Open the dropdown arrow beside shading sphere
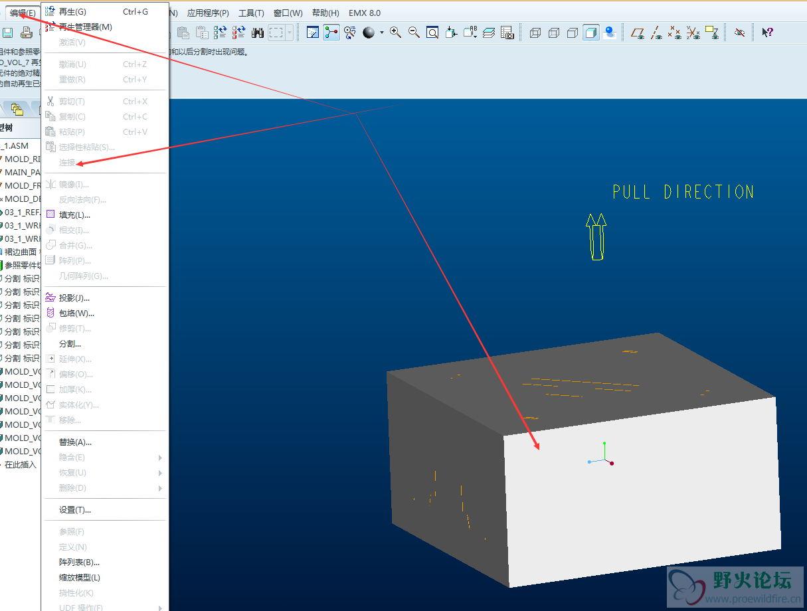 (x=382, y=33)
